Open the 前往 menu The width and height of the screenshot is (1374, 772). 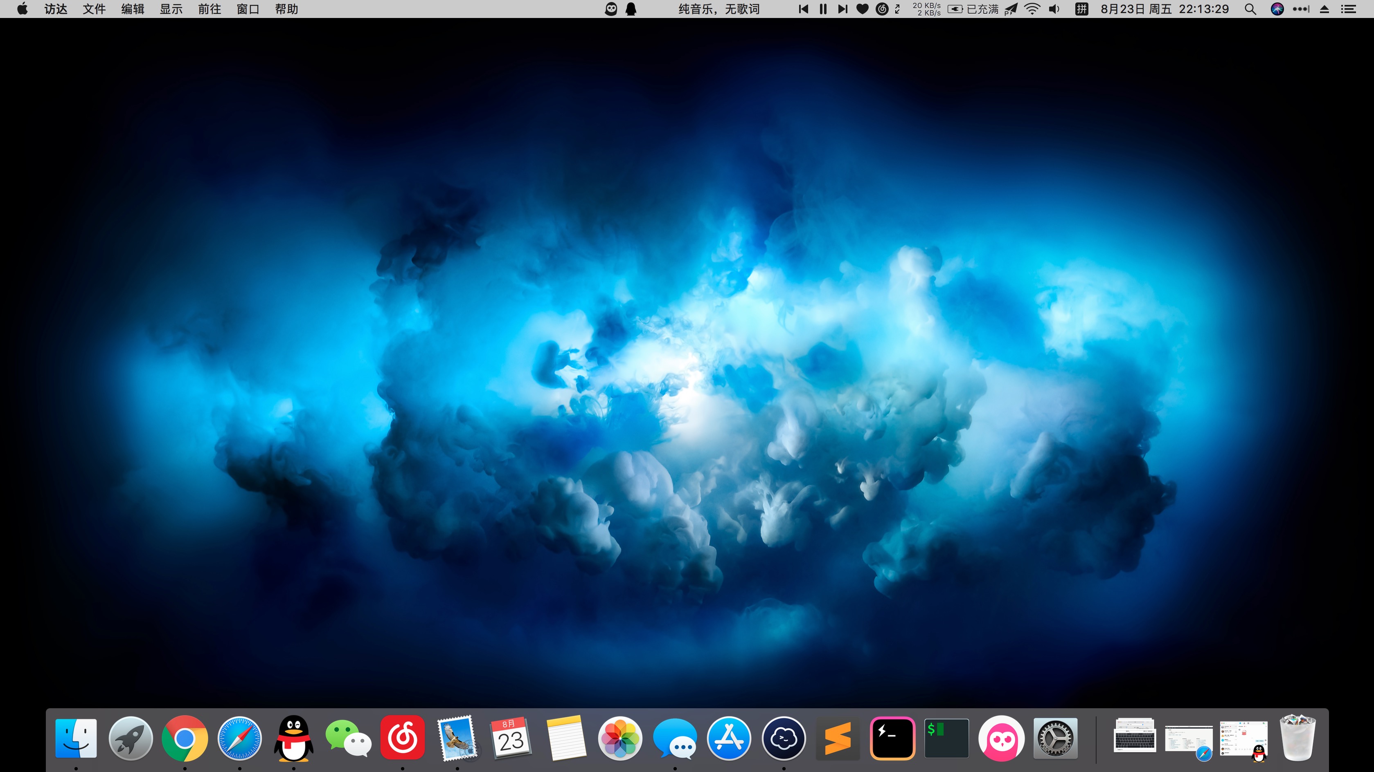209,9
